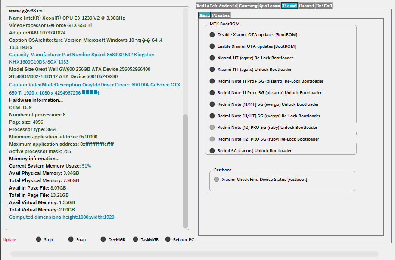Switch to the UniSoC tab

coord(324,6)
